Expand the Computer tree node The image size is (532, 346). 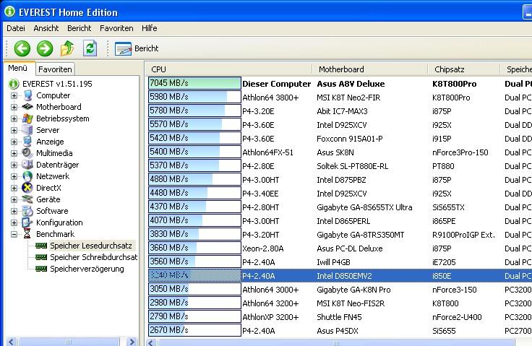[x=14, y=95]
